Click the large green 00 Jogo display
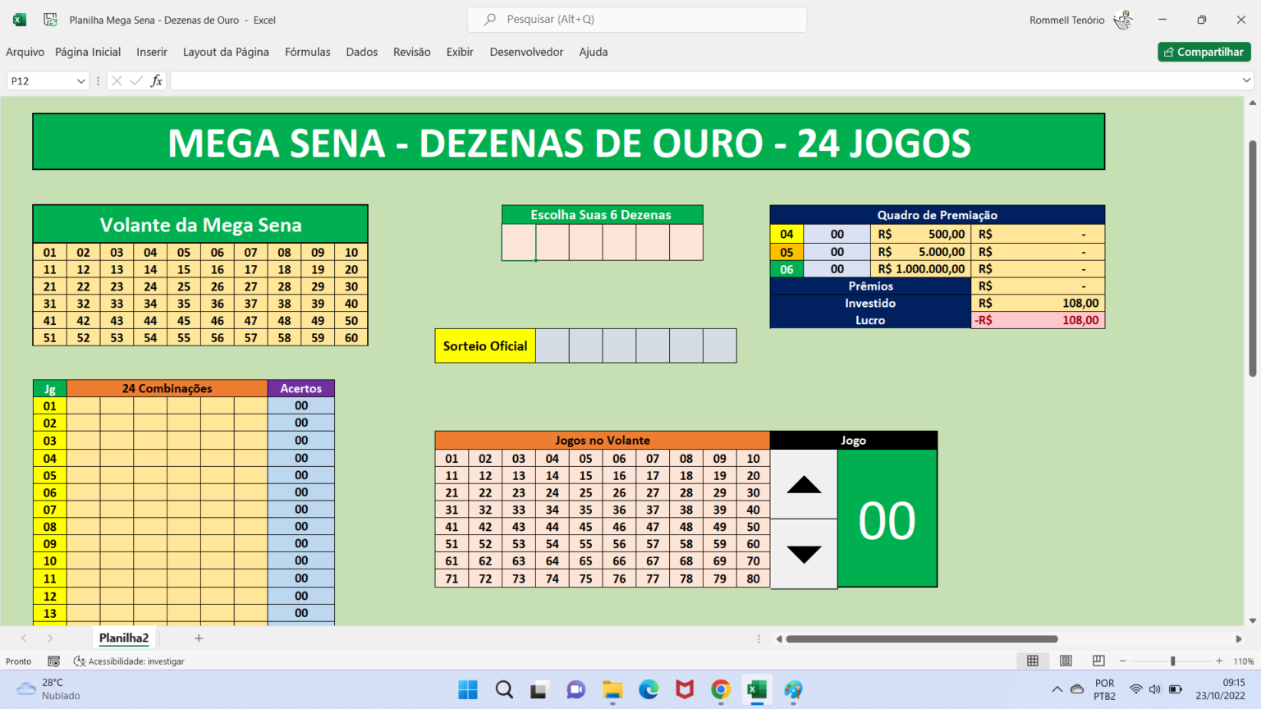The image size is (1261, 709). pos(887,519)
